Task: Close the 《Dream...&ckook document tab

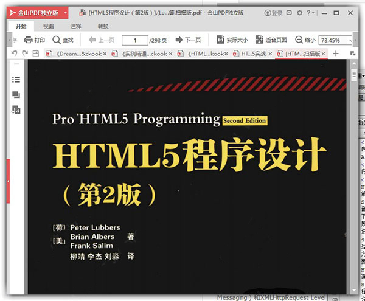Action: (x=105, y=54)
